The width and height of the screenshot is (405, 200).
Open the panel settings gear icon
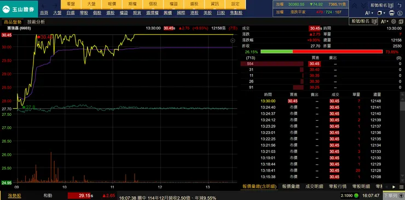pyautogui.click(x=394, y=21)
